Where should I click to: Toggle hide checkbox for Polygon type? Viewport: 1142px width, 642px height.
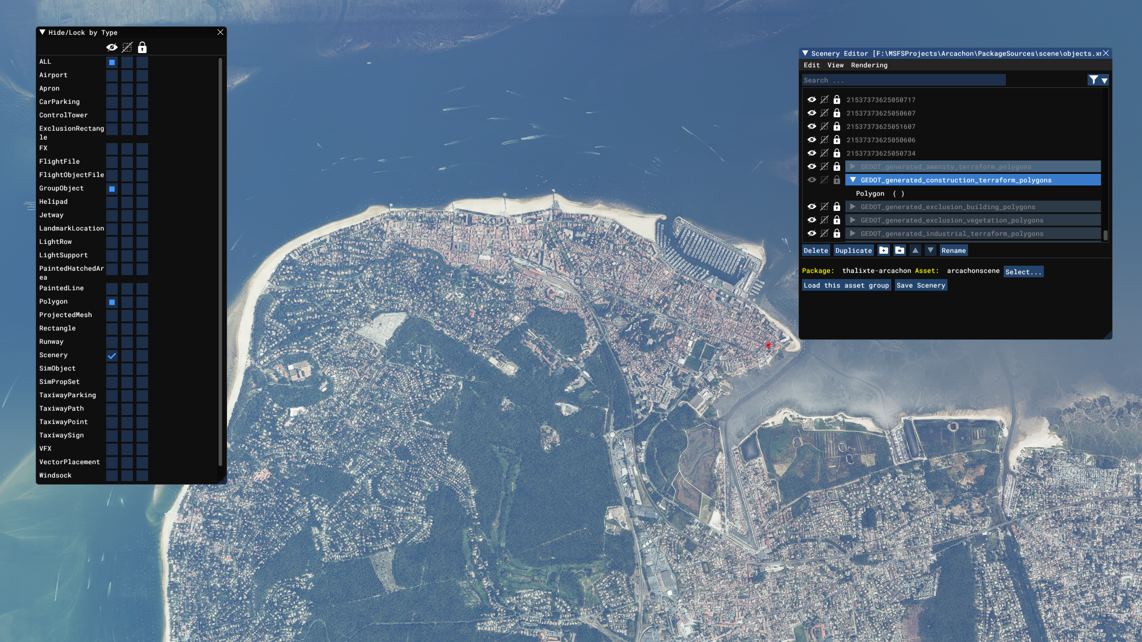[x=112, y=302]
